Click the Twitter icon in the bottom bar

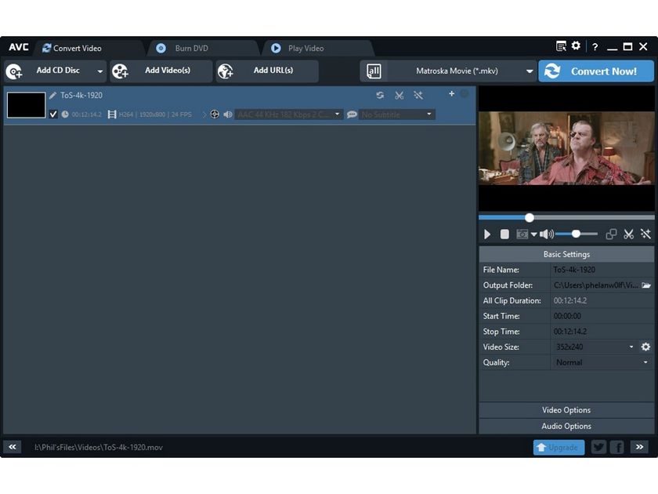click(x=598, y=447)
